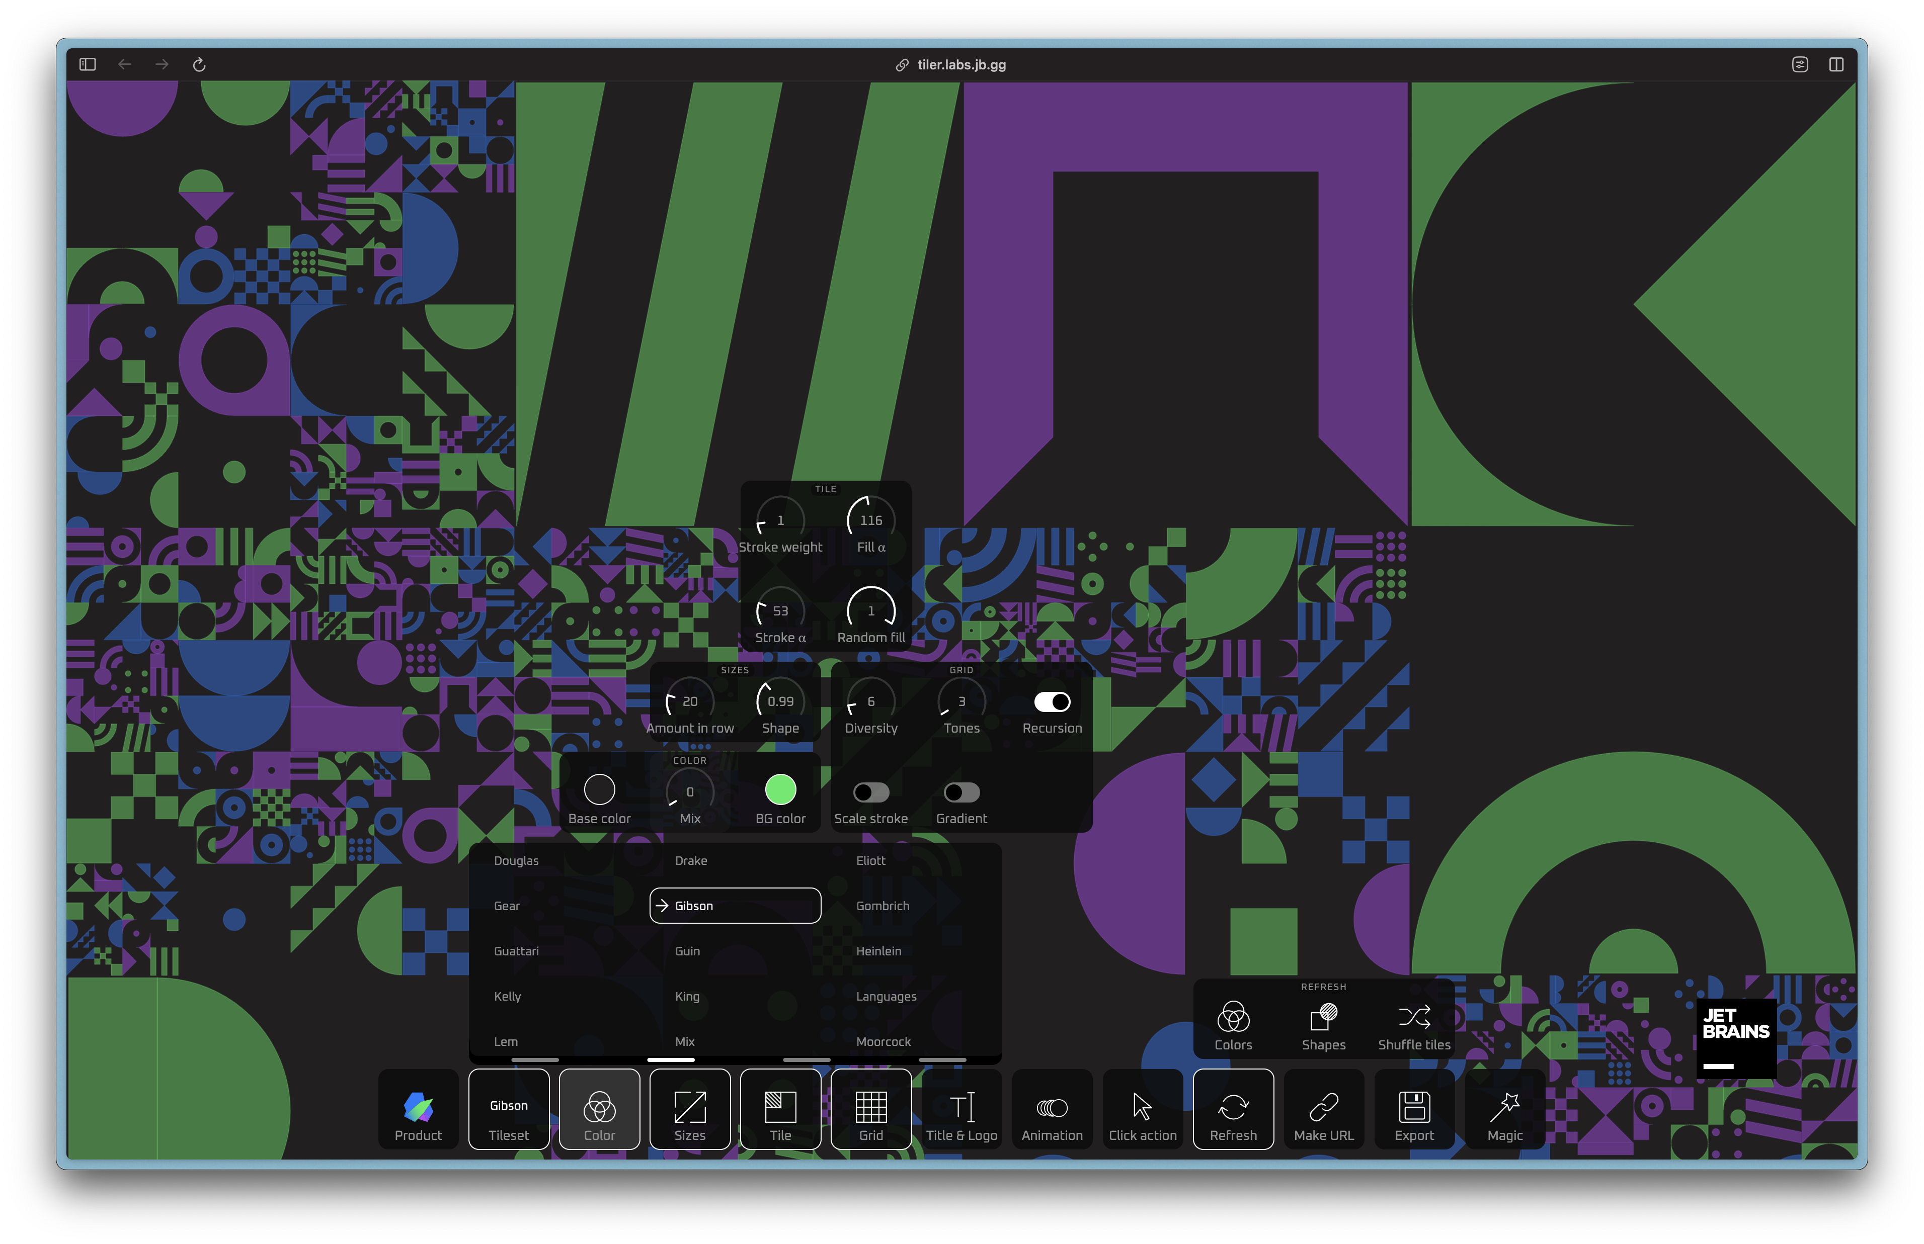This screenshot has width=1924, height=1244.
Task: Open the Sizes panel icon
Action: 689,1109
